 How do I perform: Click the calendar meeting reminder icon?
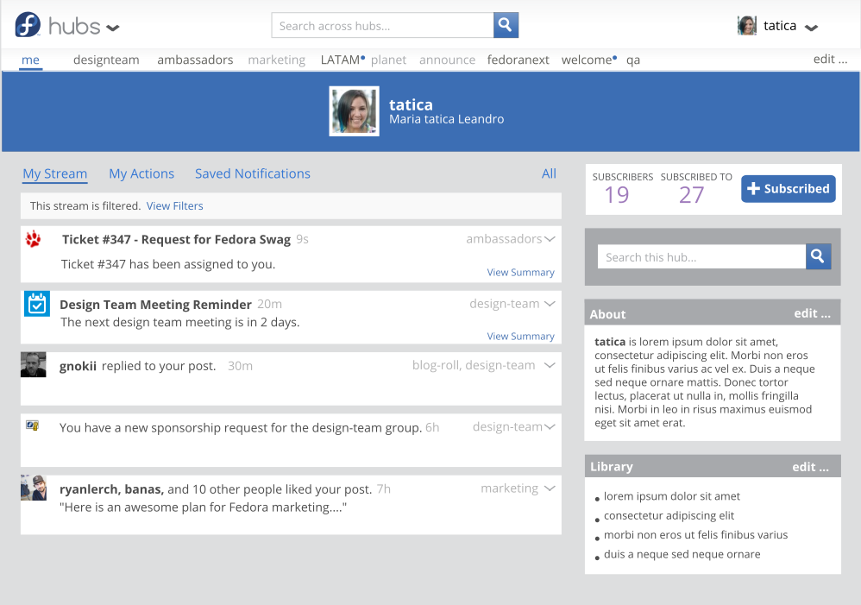[37, 304]
